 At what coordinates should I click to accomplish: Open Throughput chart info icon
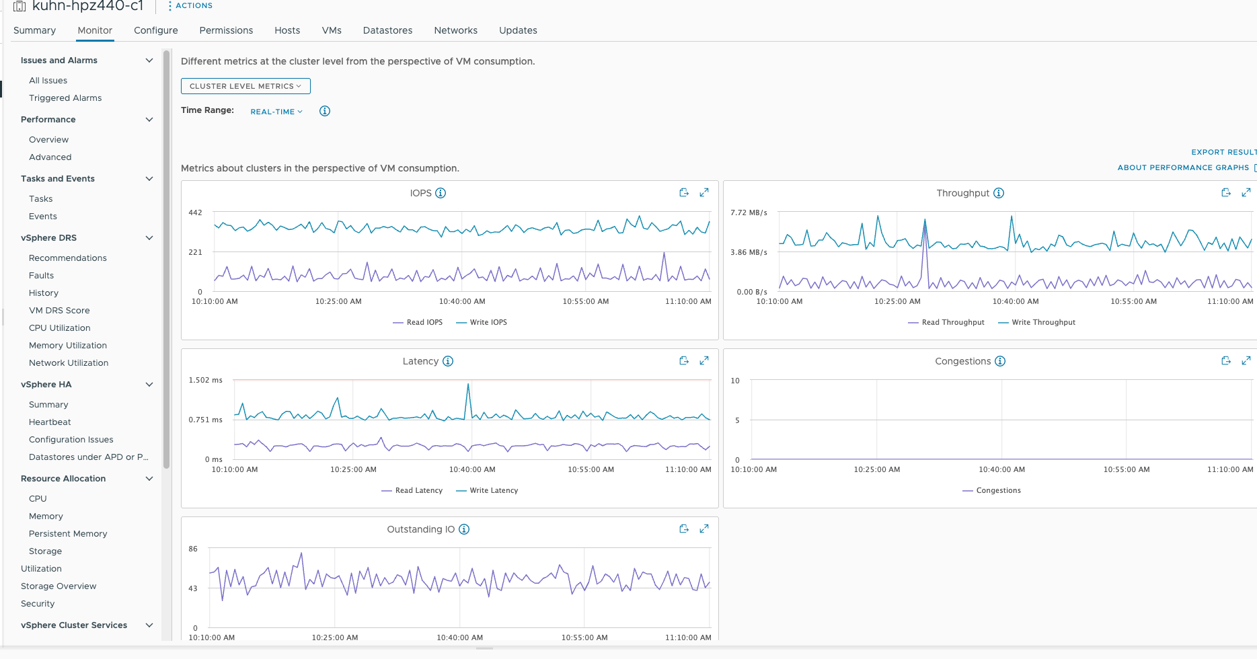click(999, 193)
